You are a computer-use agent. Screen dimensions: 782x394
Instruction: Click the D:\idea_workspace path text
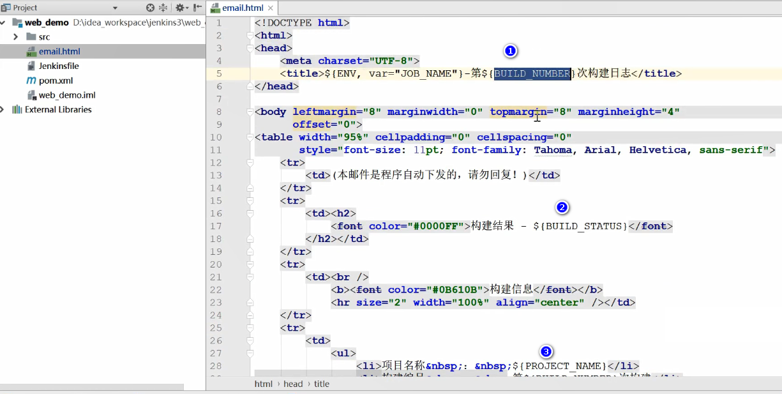[139, 22]
